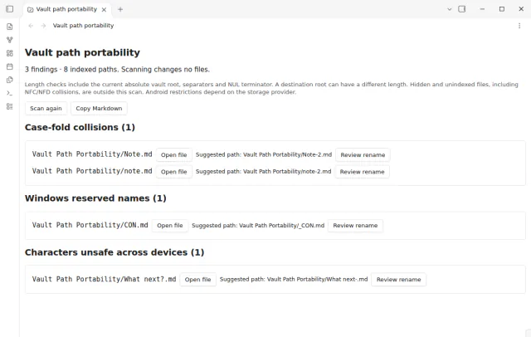Maximize the Obsidian window

tap(502, 9)
